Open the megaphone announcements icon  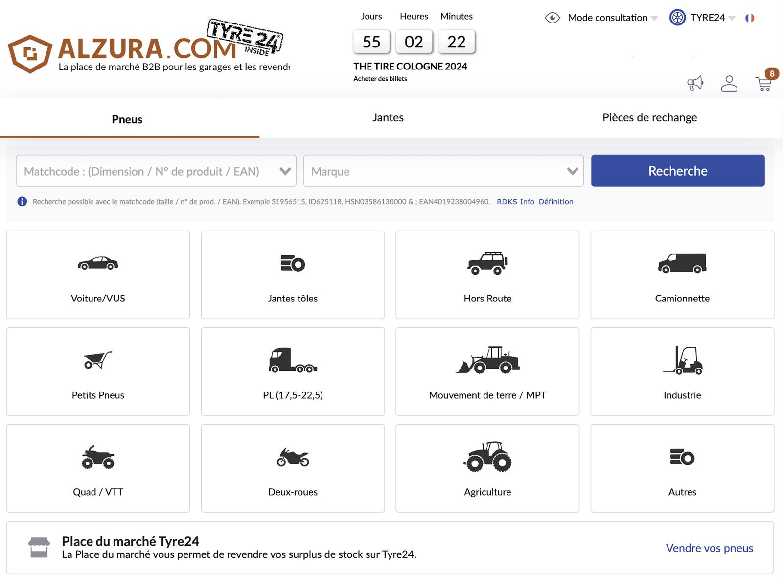click(x=695, y=83)
